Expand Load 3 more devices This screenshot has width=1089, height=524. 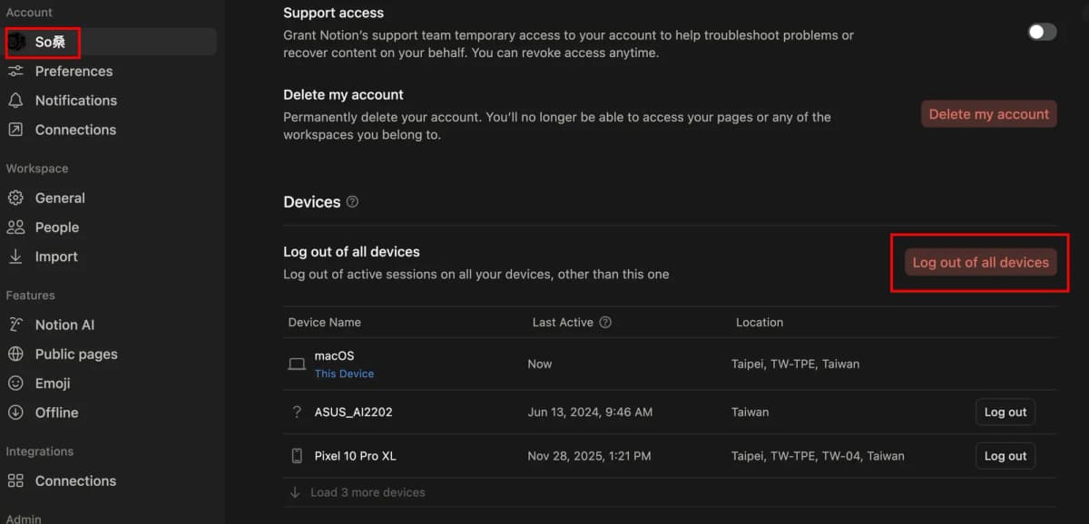pos(357,492)
